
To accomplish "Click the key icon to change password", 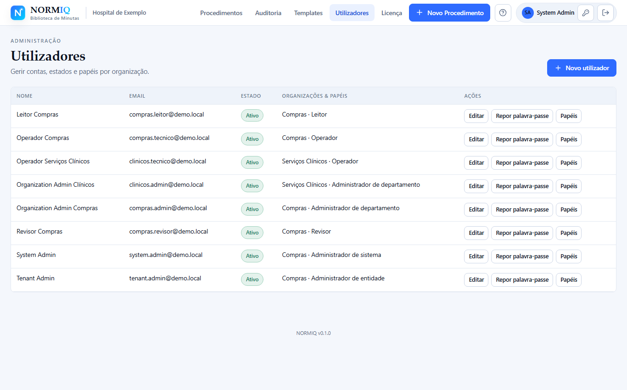I will coord(585,13).
